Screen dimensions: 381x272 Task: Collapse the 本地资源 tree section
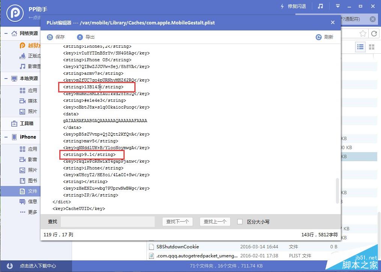pos(6,79)
